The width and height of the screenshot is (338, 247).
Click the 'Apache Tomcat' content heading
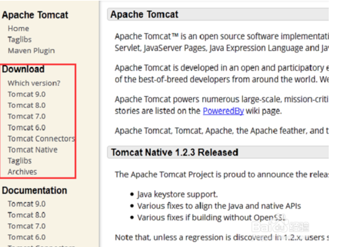point(144,15)
